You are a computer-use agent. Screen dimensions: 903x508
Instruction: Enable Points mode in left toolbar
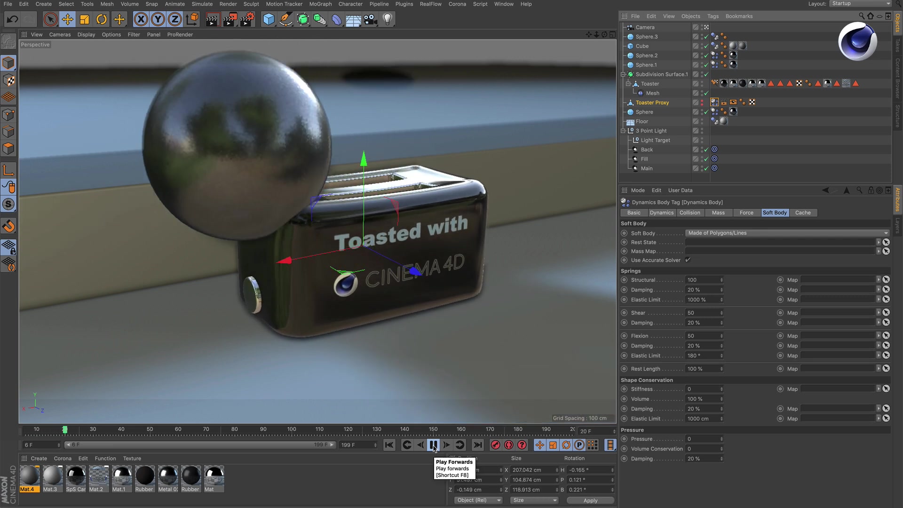click(8, 115)
